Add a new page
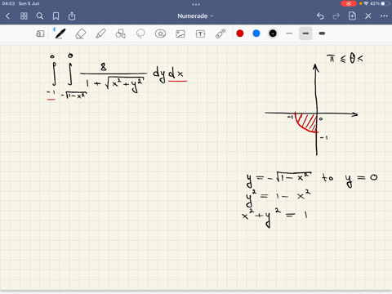Viewport: 392px width, 294px height. pos(352,16)
